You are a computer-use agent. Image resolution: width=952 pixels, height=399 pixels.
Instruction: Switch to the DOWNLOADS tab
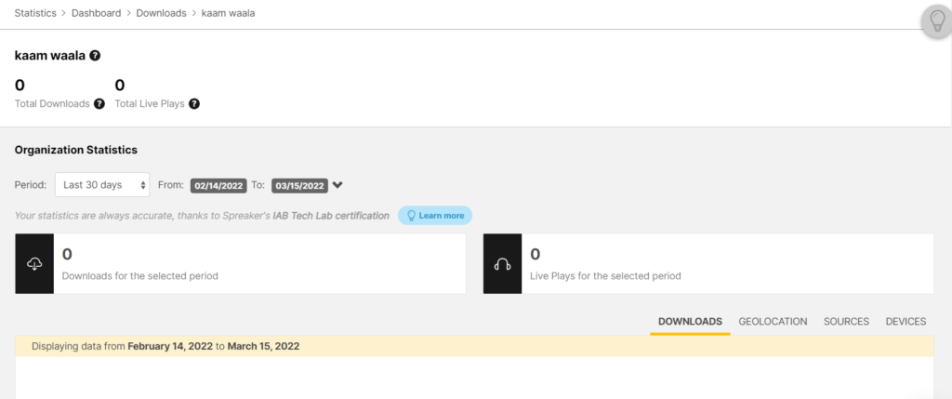[x=690, y=322]
